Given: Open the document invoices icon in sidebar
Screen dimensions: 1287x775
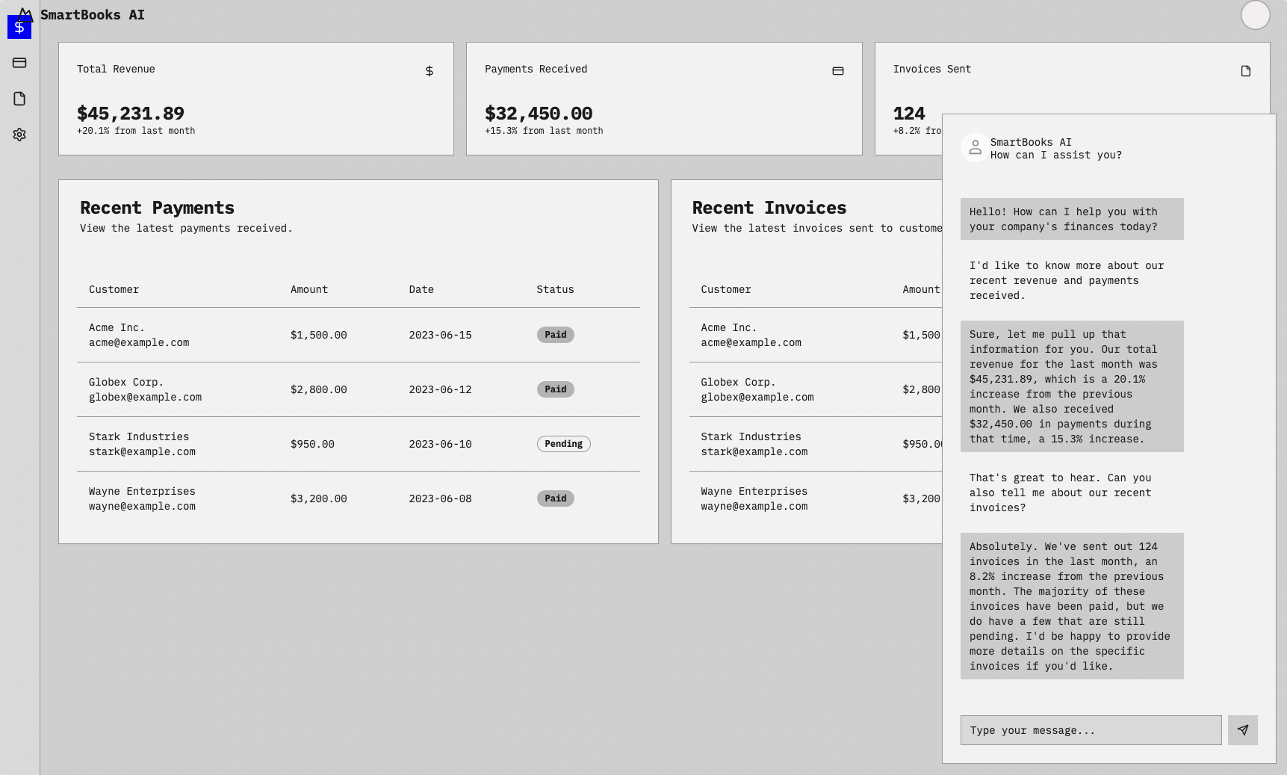Looking at the screenshot, I should pyautogui.click(x=19, y=99).
